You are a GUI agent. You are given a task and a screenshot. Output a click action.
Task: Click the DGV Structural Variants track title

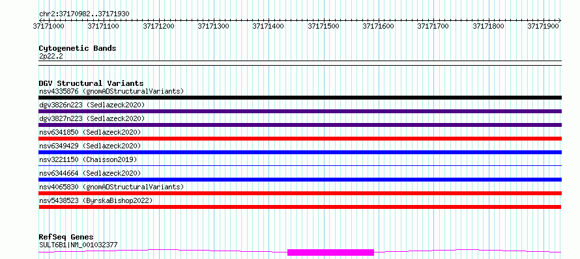pos(91,83)
